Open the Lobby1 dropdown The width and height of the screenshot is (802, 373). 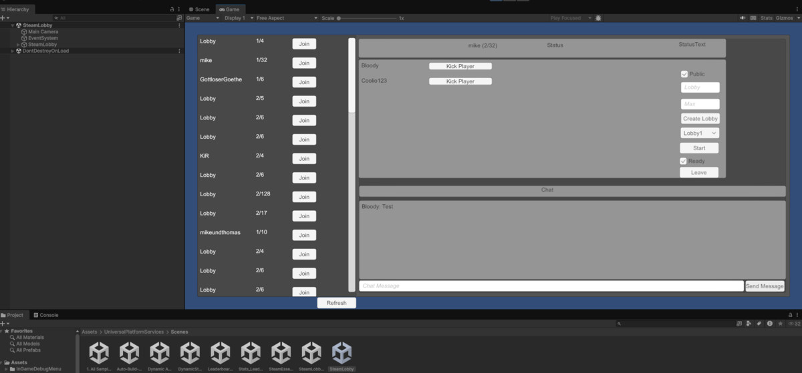pyautogui.click(x=699, y=133)
